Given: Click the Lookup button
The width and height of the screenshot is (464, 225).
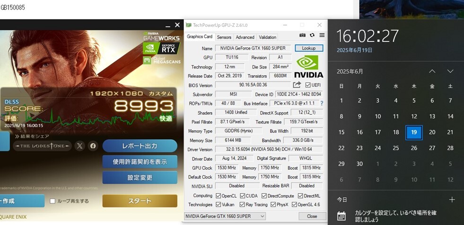Looking at the screenshot, I should click(x=309, y=48).
